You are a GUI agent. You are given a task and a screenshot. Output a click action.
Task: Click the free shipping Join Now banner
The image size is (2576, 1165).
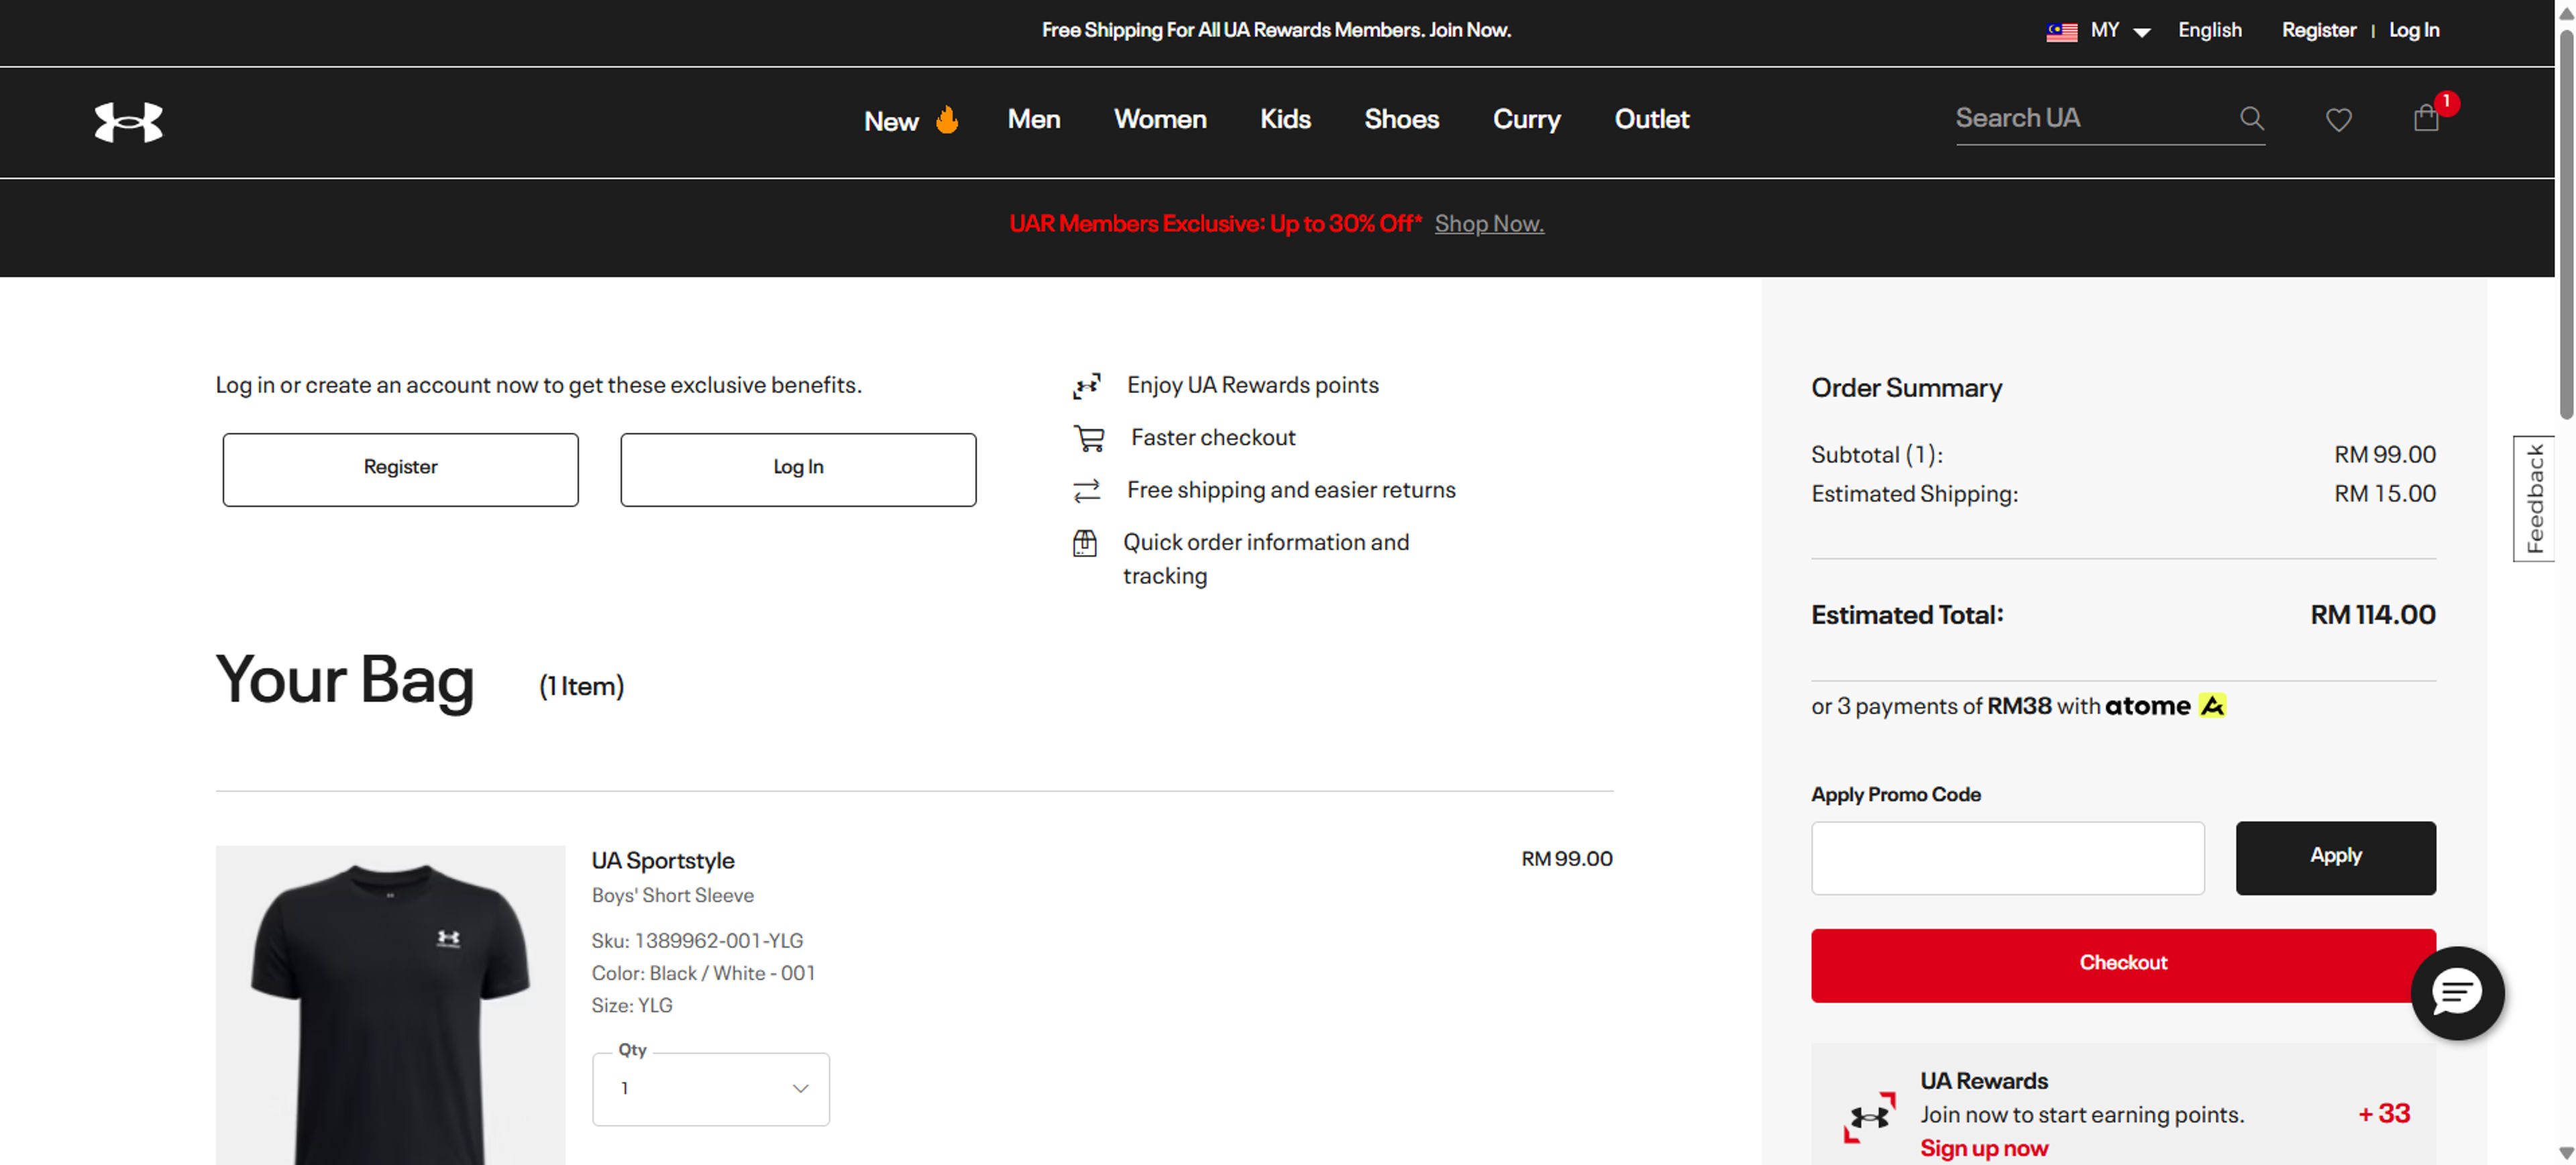(x=1276, y=30)
